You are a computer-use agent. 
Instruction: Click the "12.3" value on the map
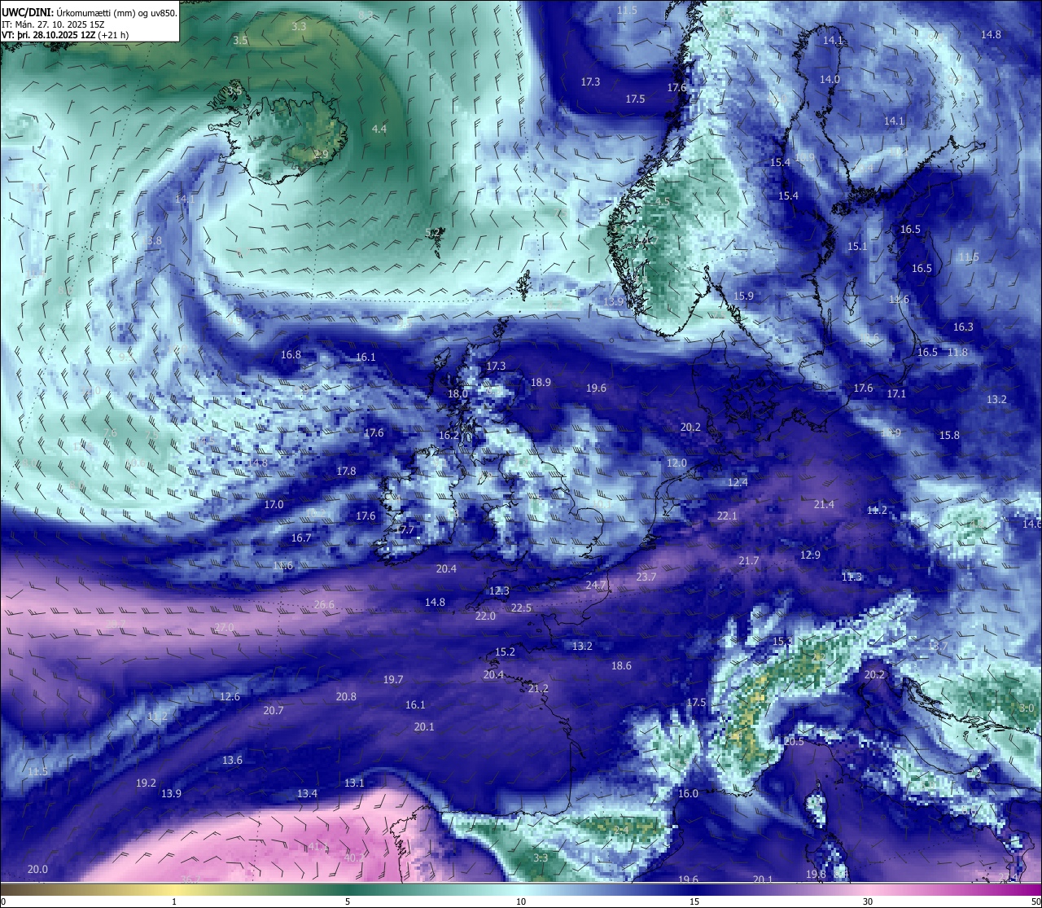499,590
